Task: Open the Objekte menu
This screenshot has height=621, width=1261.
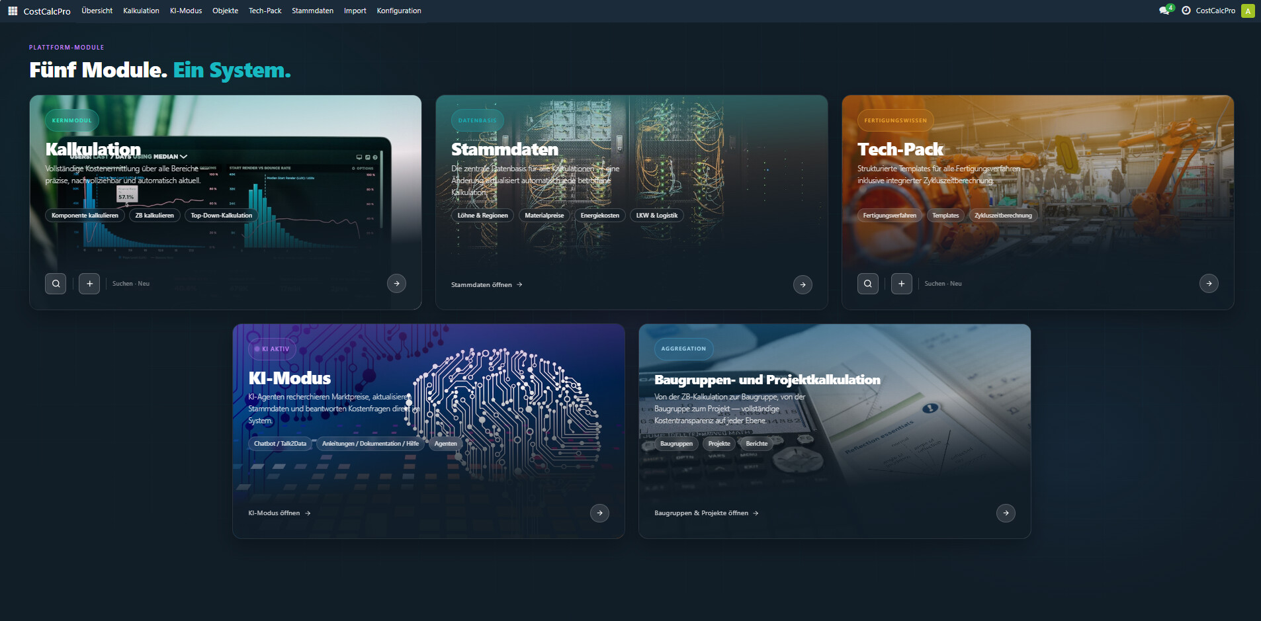Action: pos(225,11)
